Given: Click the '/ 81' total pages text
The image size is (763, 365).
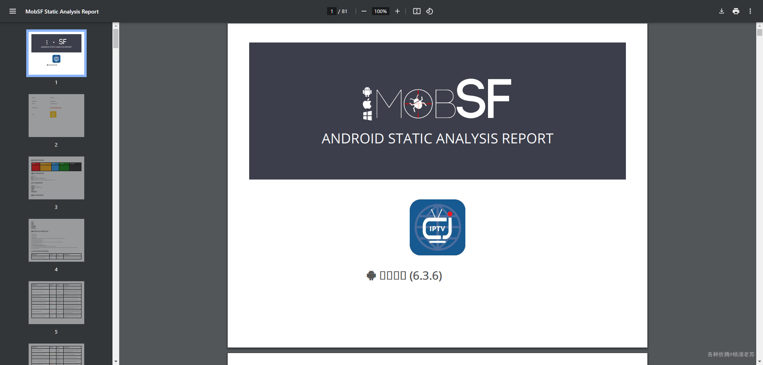Looking at the screenshot, I should [x=343, y=11].
